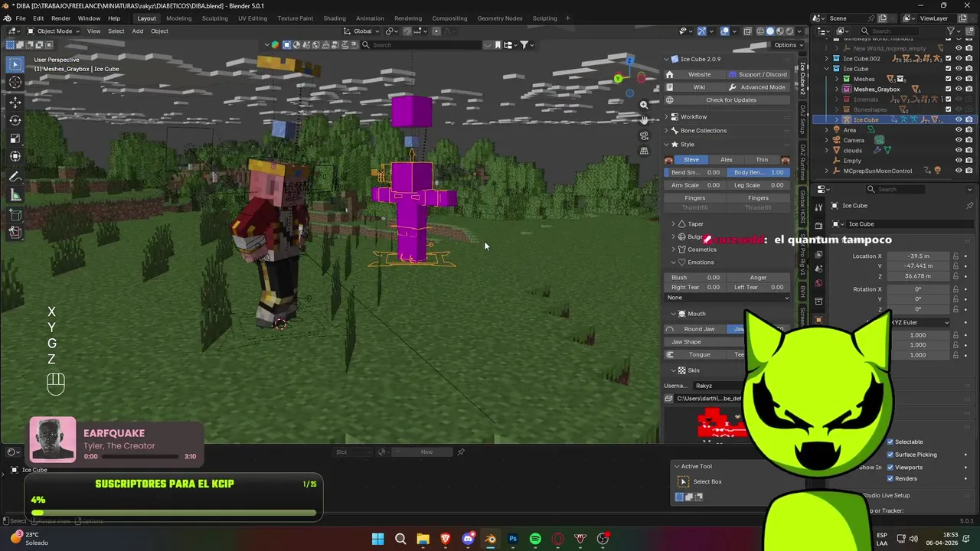Select the Add Cube tool
Image resolution: width=980 pixels, height=551 pixels.
pyautogui.click(x=15, y=215)
